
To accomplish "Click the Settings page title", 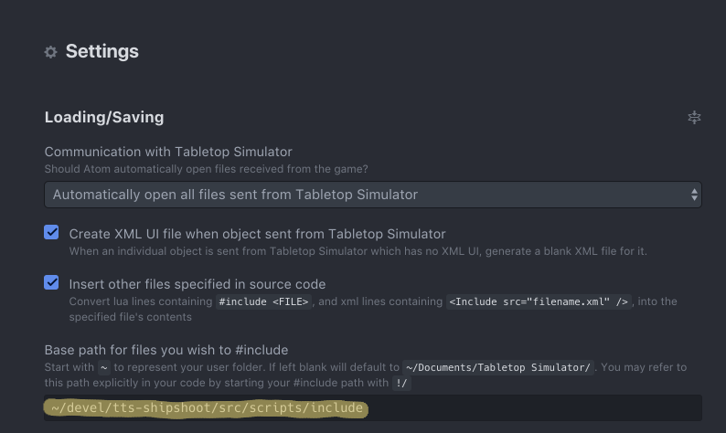I will [101, 51].
